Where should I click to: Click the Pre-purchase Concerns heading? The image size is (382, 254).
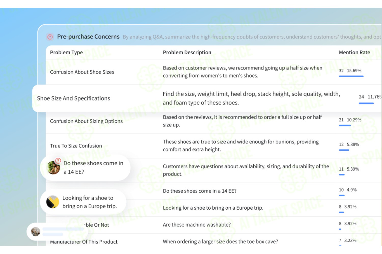coord(88,37)
